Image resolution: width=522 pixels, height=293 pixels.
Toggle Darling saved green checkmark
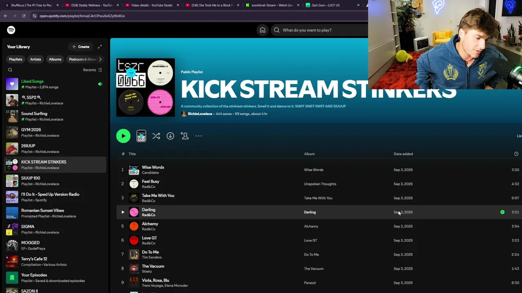click(x=502, y=212)
